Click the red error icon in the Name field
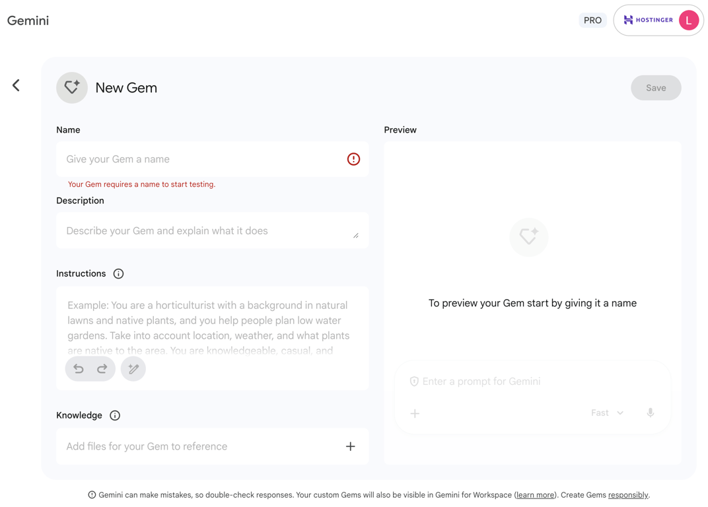Image resolution: width=708 pixels, height=507 pixels. (353, 158)
